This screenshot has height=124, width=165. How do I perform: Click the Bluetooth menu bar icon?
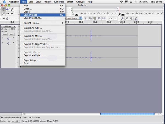point(136,2)
